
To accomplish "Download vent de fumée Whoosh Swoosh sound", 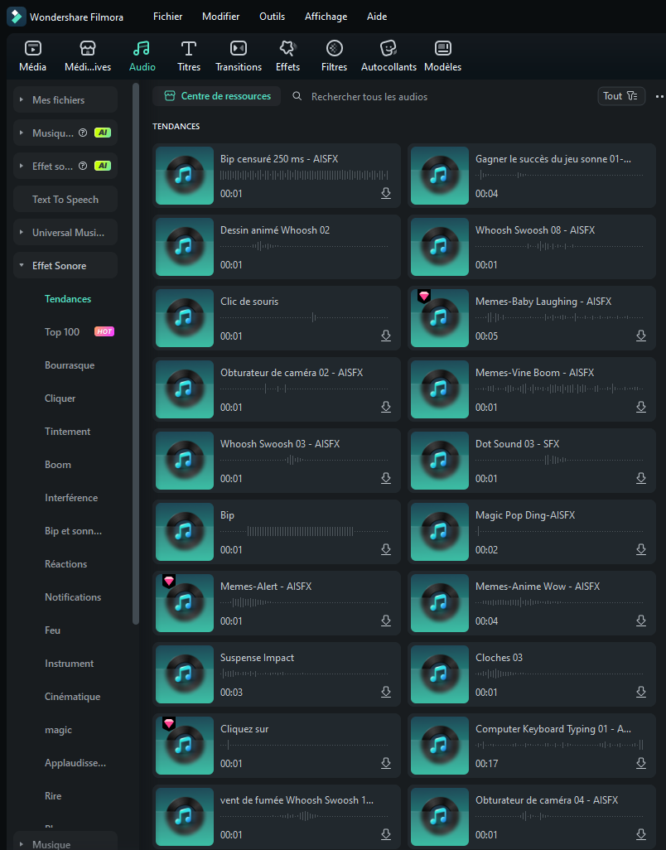I will pos(386,835).
